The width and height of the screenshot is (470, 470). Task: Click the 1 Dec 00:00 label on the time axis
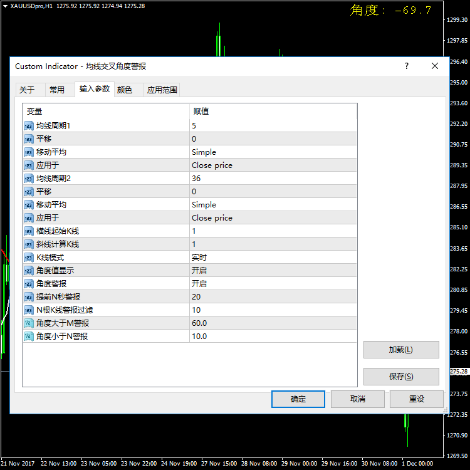pos(417,464)
